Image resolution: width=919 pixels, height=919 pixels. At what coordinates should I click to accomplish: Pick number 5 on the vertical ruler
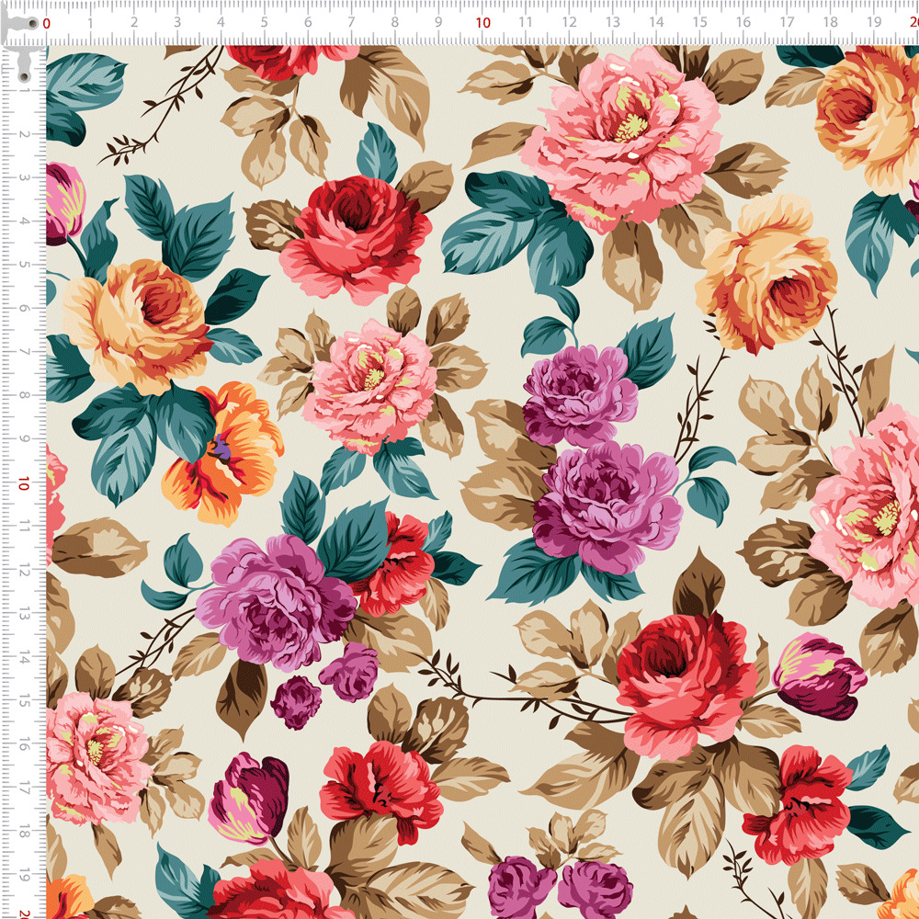tap(24, 265)
